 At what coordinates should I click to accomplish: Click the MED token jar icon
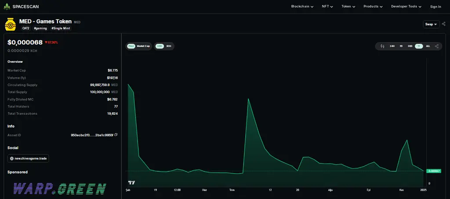(x=11, y=24)
